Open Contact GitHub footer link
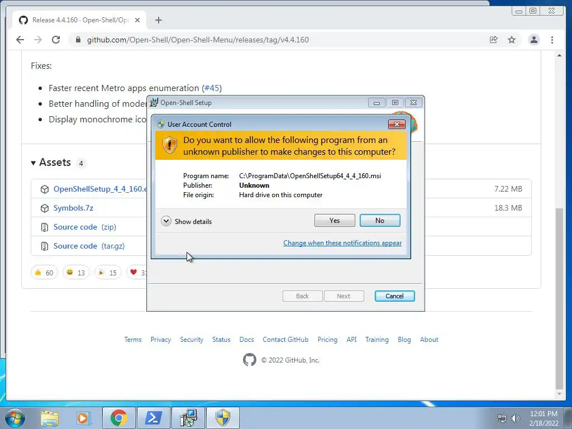Screen dimensions: 572x429 click(285, 340)
